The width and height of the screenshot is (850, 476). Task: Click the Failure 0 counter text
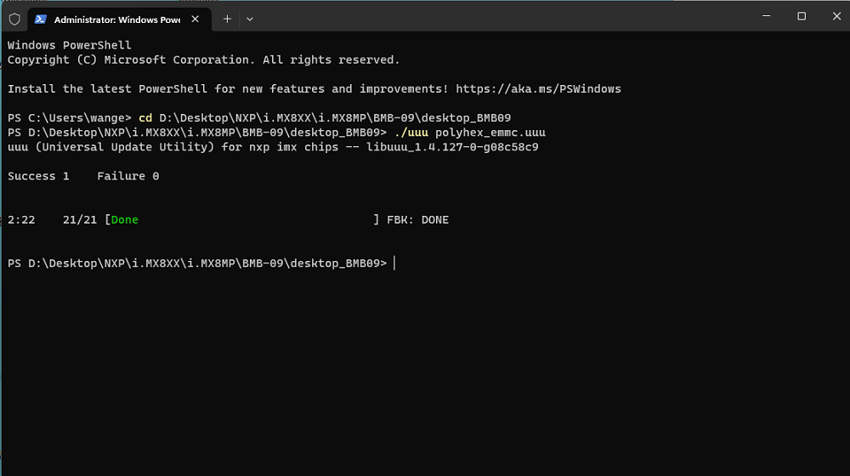click(x=128, y=176)
